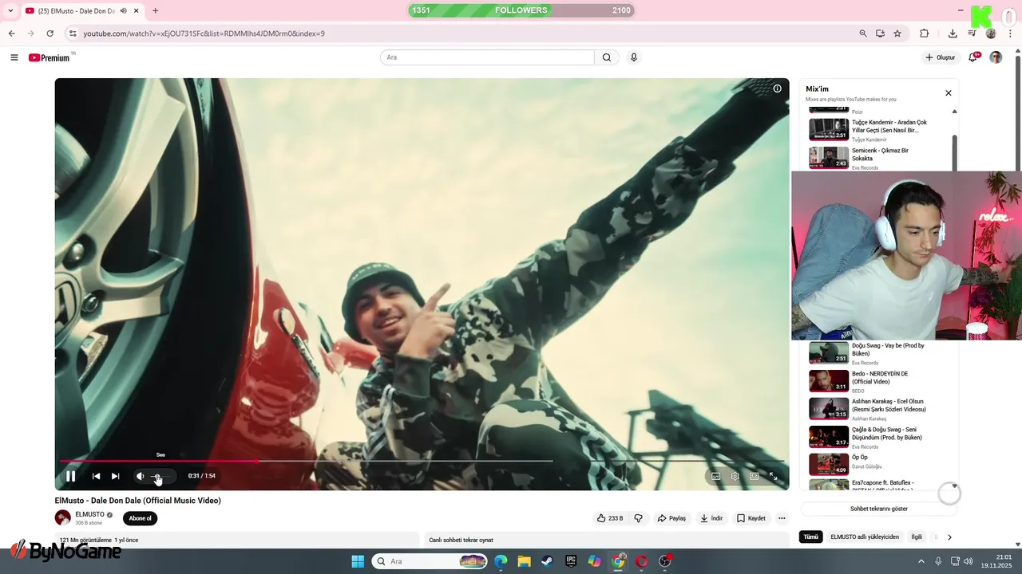
Task: Open Steam from the taskbar
Action: pos(548,561)
